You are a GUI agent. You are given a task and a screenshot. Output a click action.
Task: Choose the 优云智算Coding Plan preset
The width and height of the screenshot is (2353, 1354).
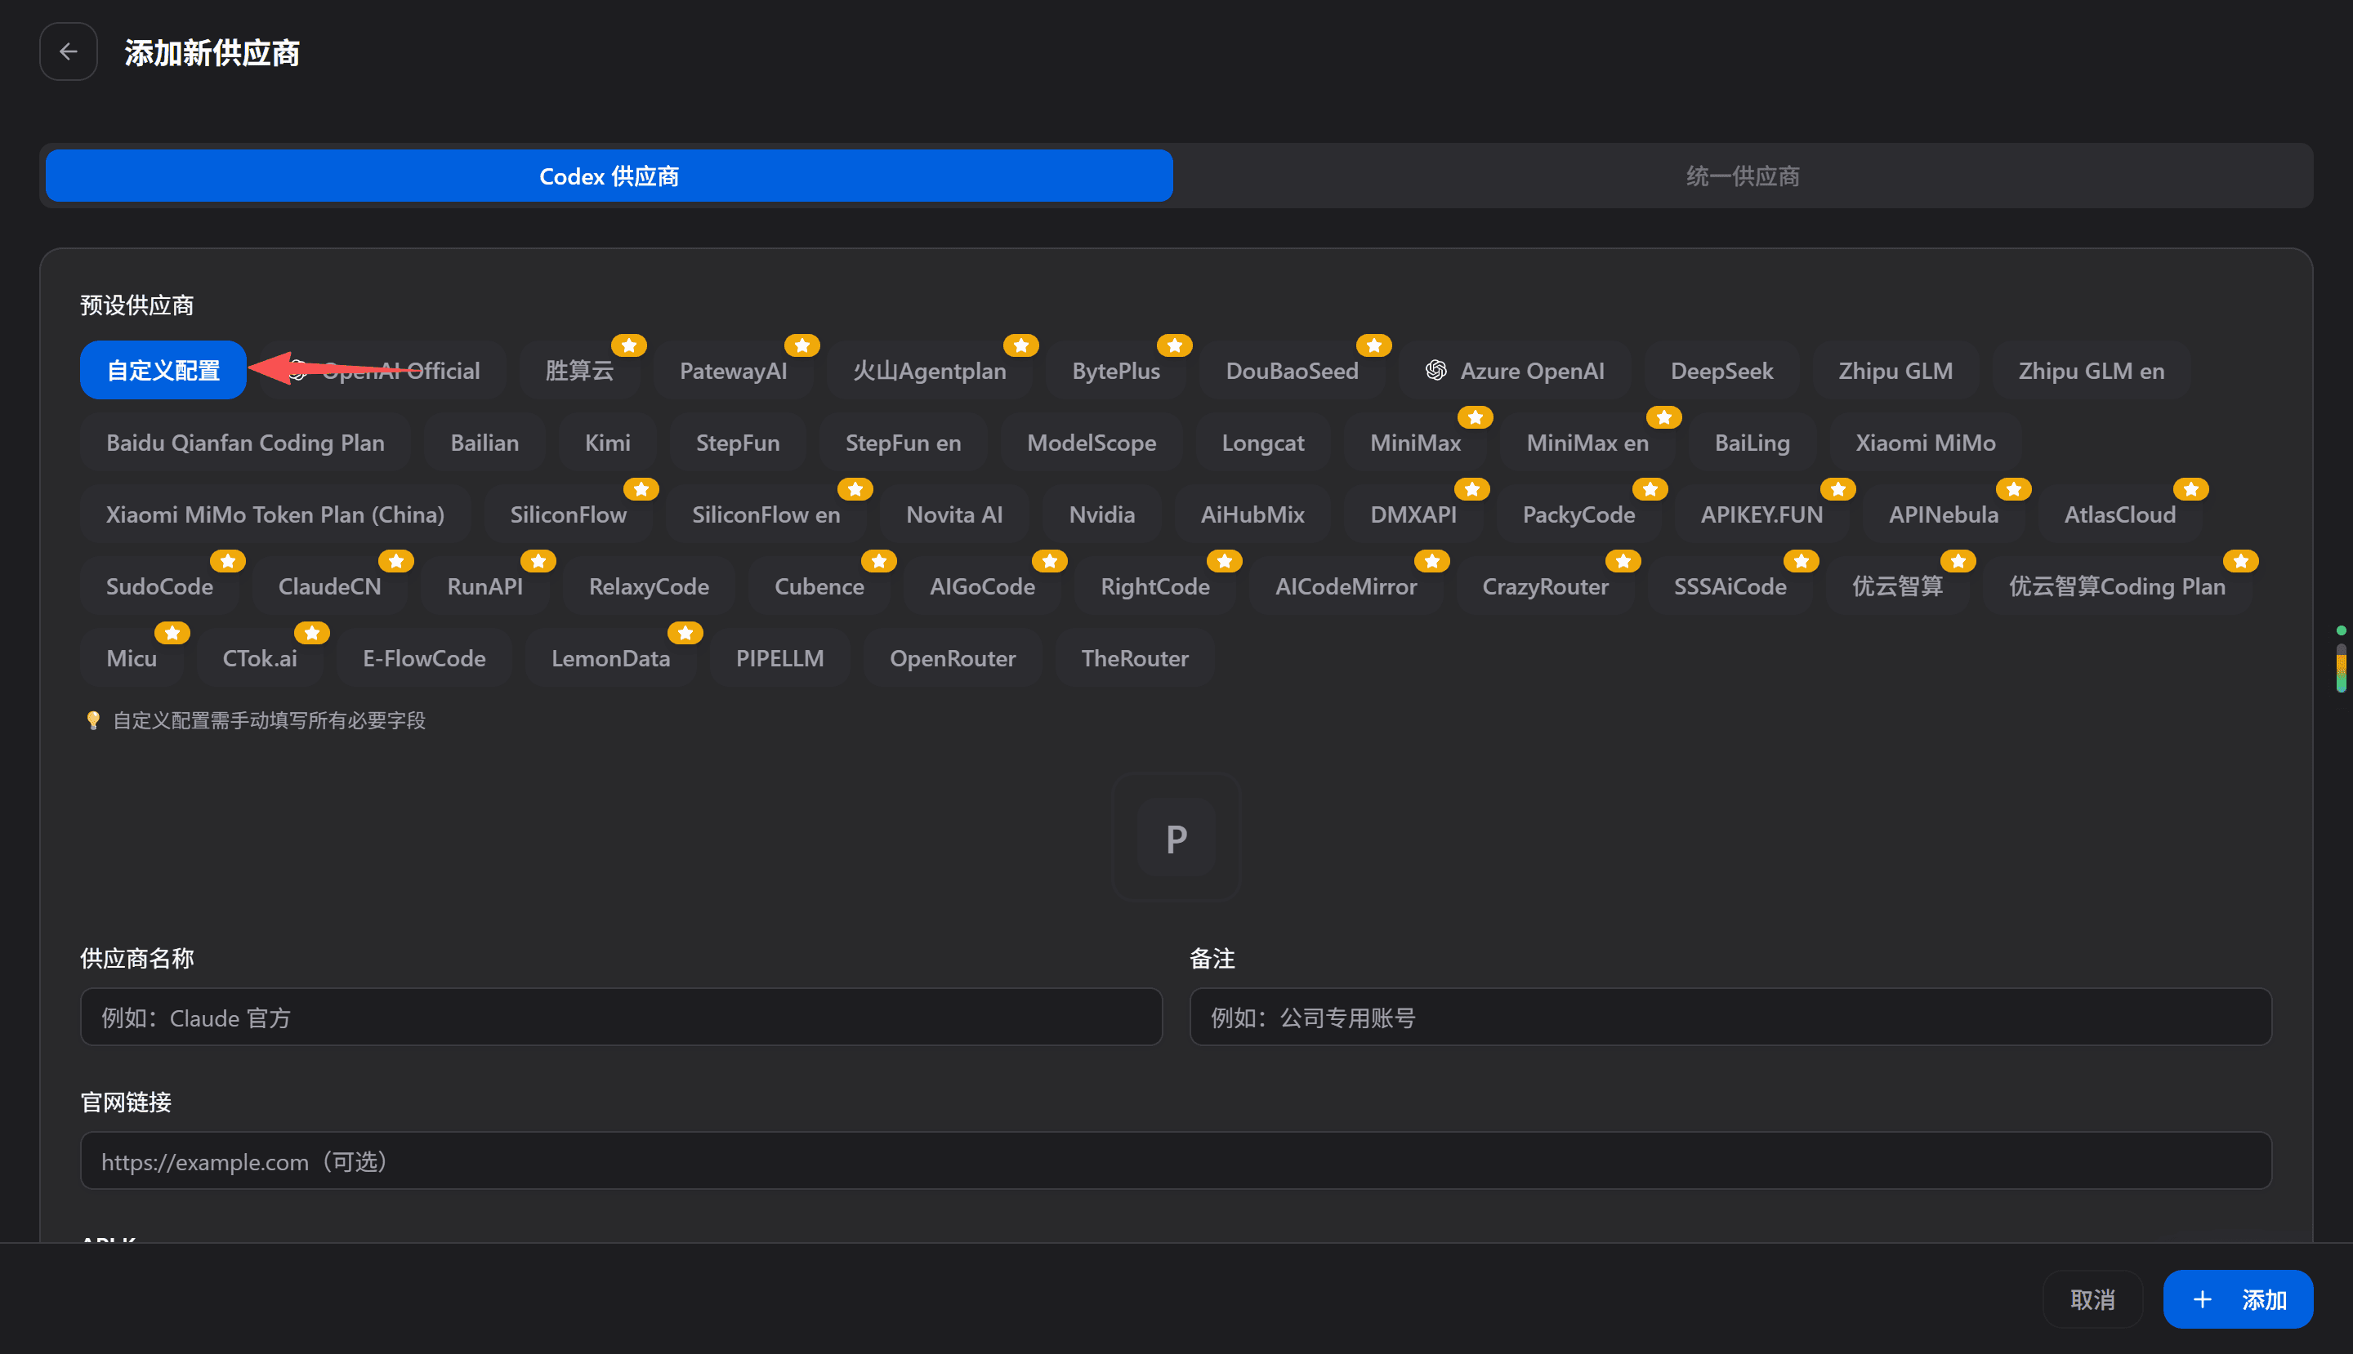coord(2117,587)
